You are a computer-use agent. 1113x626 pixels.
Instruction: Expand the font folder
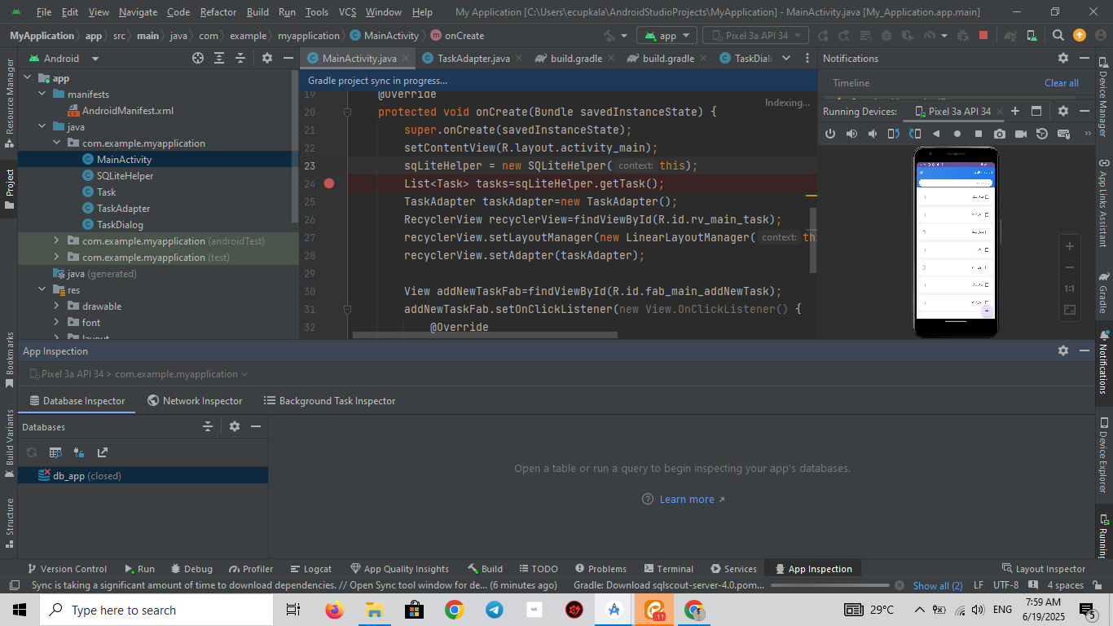[x=57, y=323]
